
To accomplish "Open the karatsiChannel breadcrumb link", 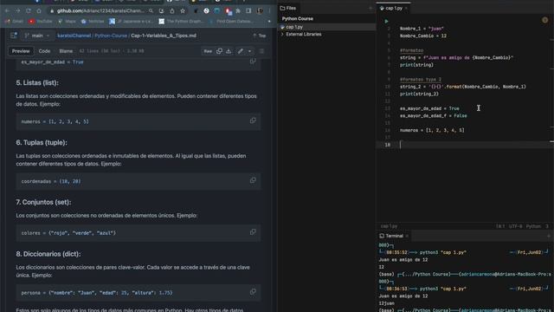I will [74, 36].
